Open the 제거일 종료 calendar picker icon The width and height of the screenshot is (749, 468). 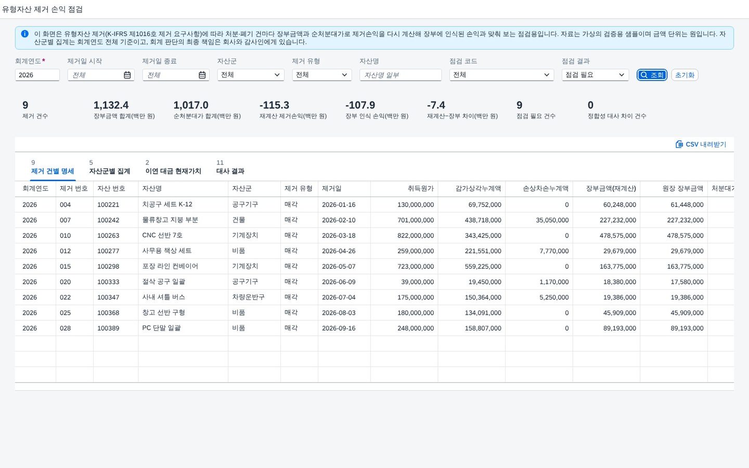(x=202, y=75)
